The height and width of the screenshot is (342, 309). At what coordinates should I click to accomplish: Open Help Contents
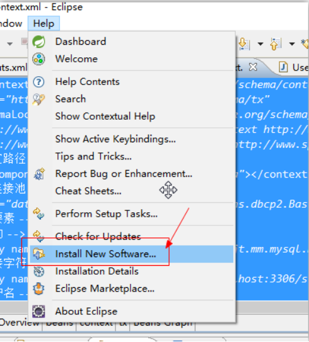(x=132, y=82)
